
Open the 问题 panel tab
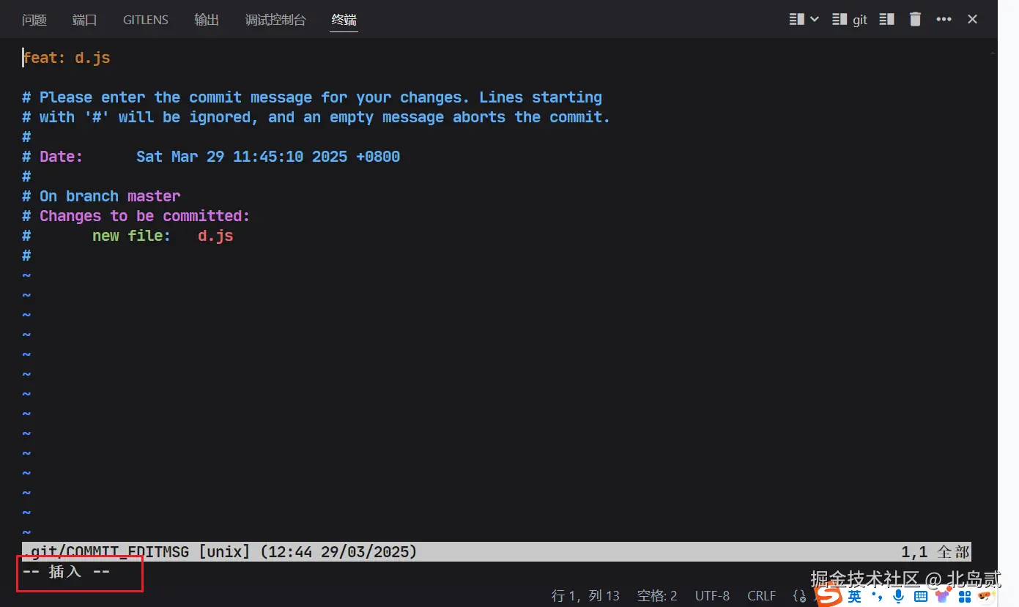34,20
